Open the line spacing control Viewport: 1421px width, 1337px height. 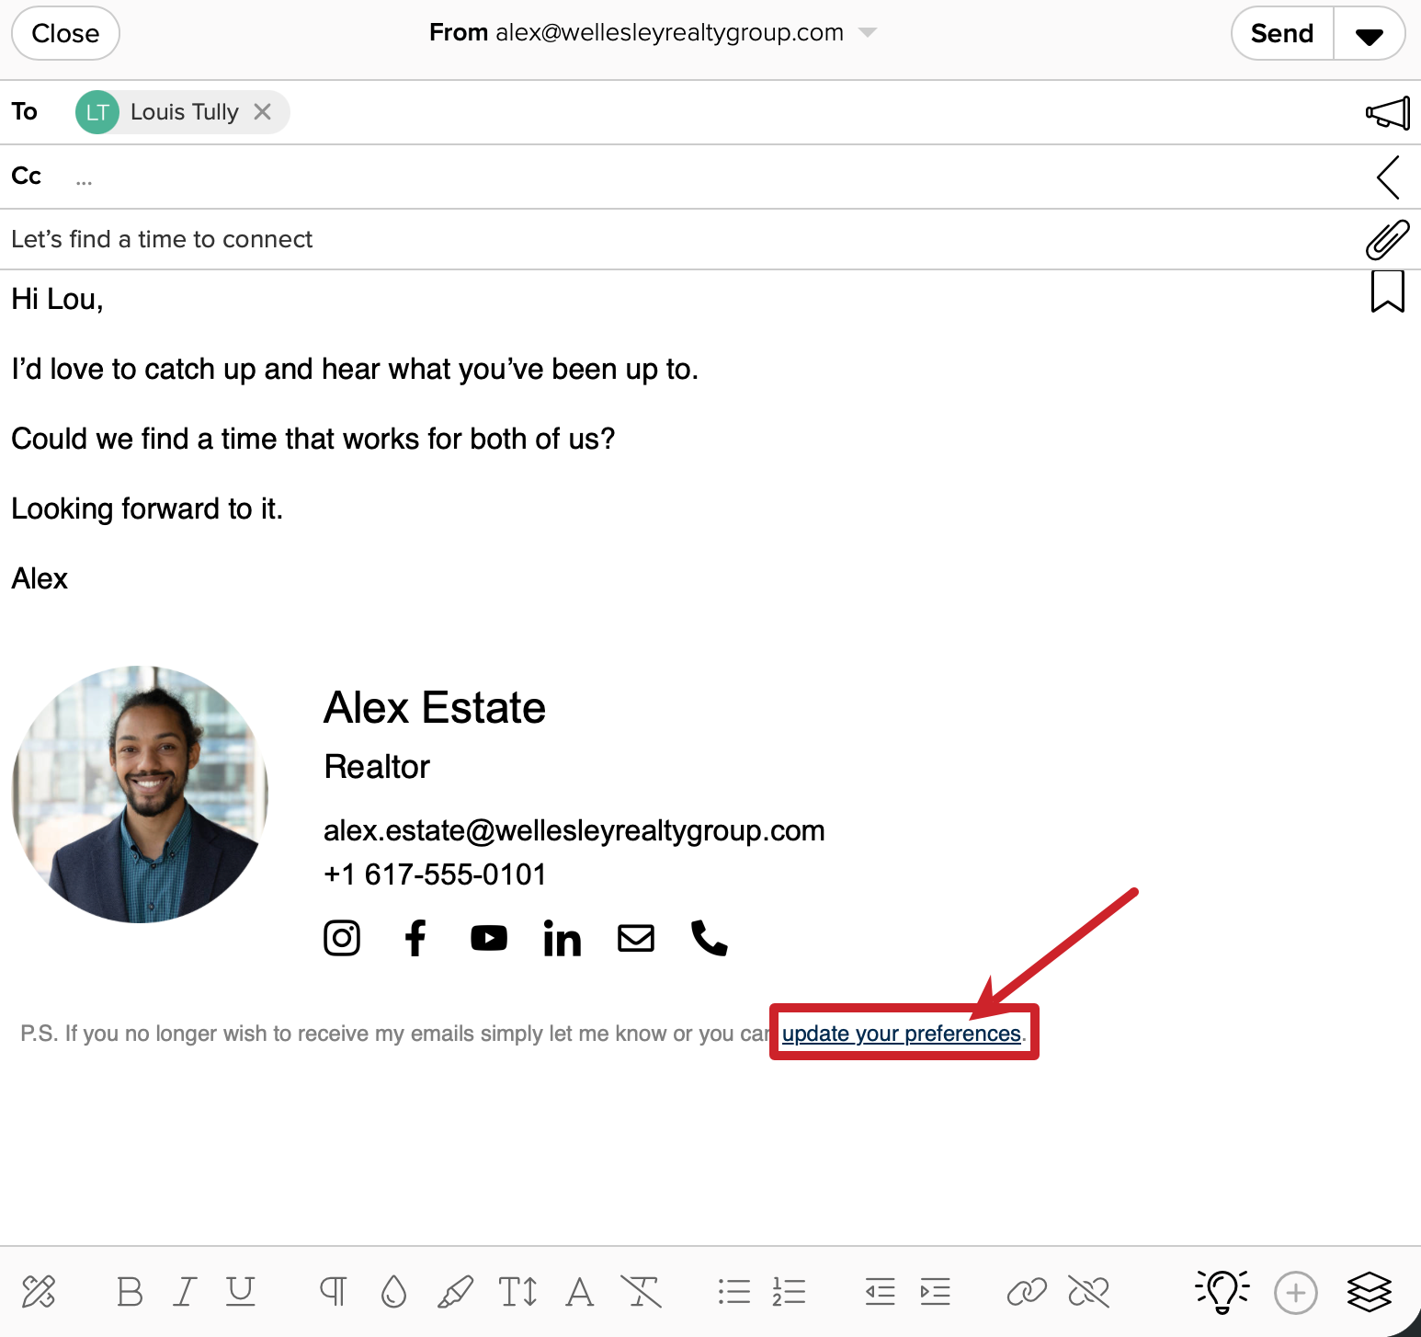click(517, 1291)
